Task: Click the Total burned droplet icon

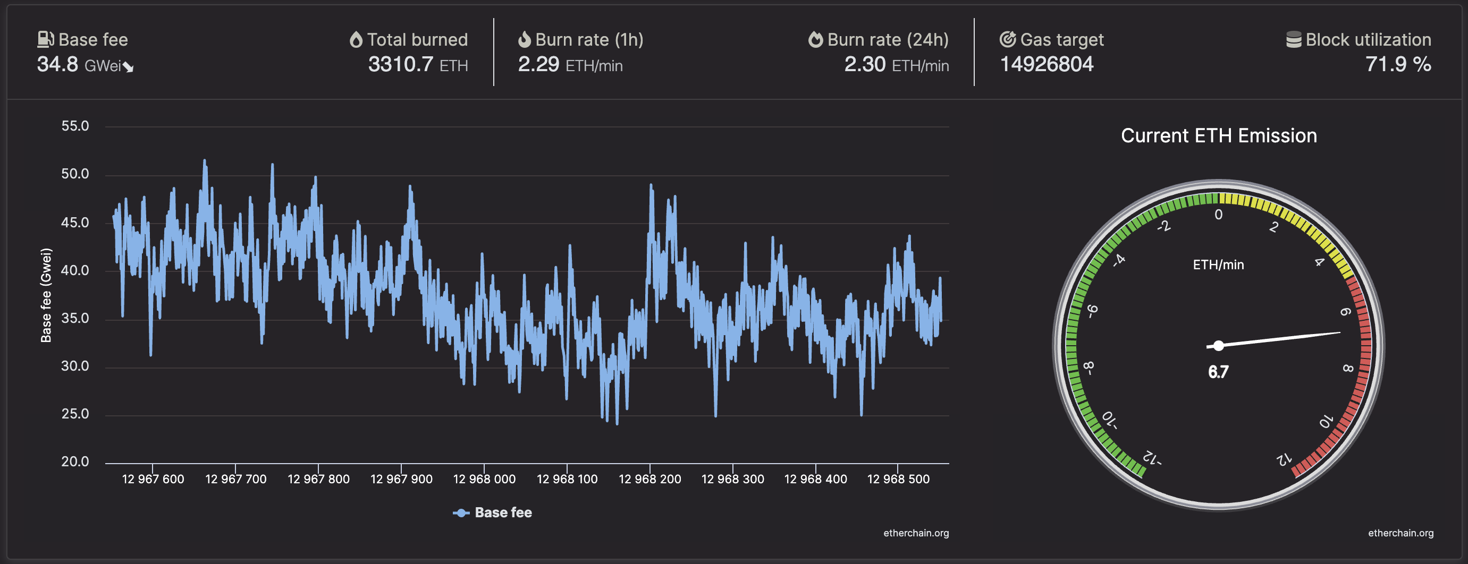Action: tap(356, 39)
